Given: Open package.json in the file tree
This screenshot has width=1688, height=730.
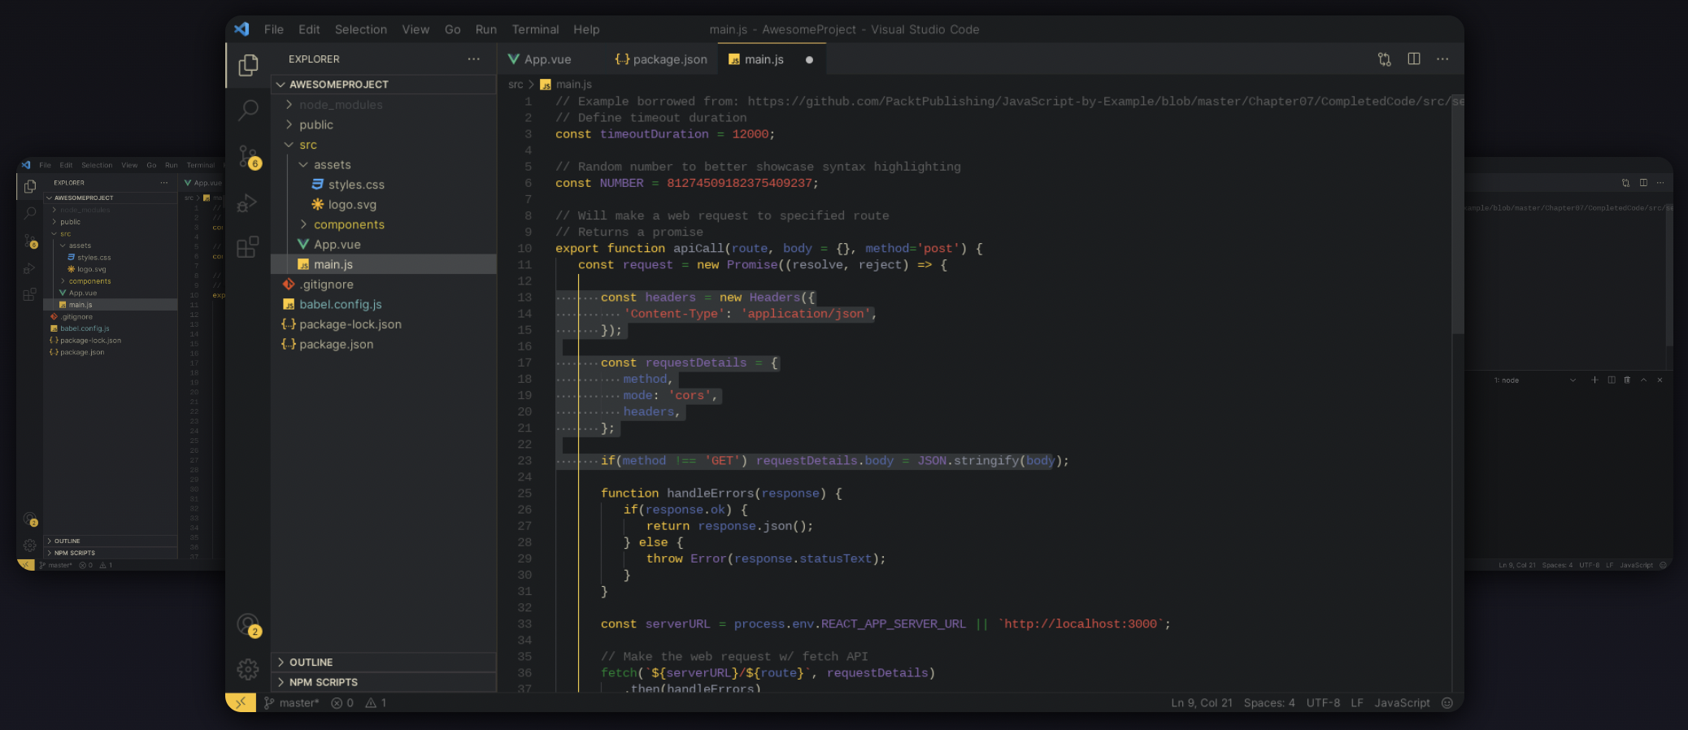Looking at the screenshot, I should click(383, 345).
